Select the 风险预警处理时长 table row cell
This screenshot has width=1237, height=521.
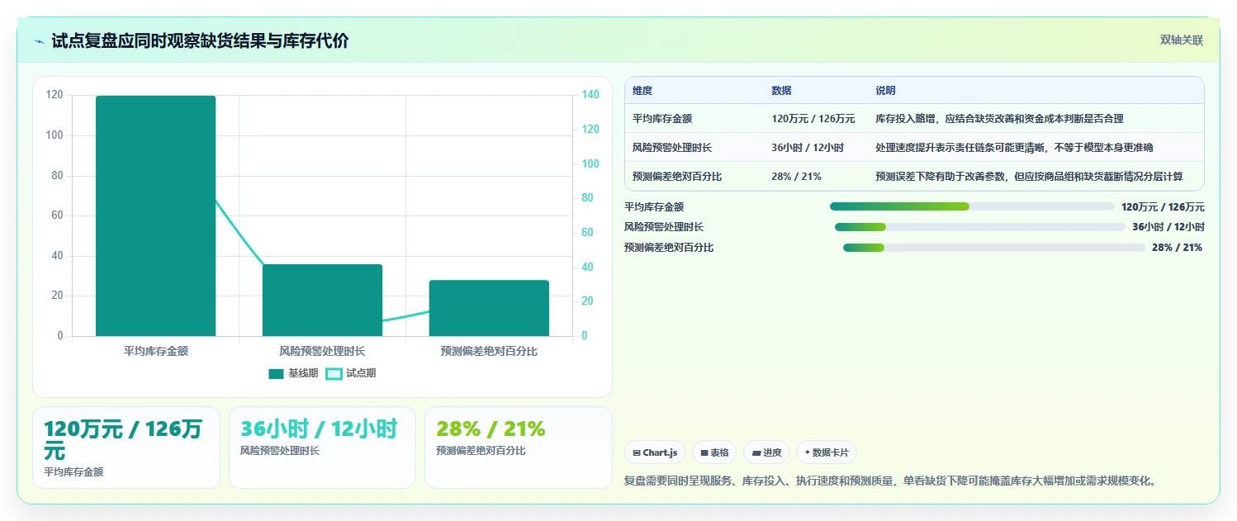(x=672, y=148)
